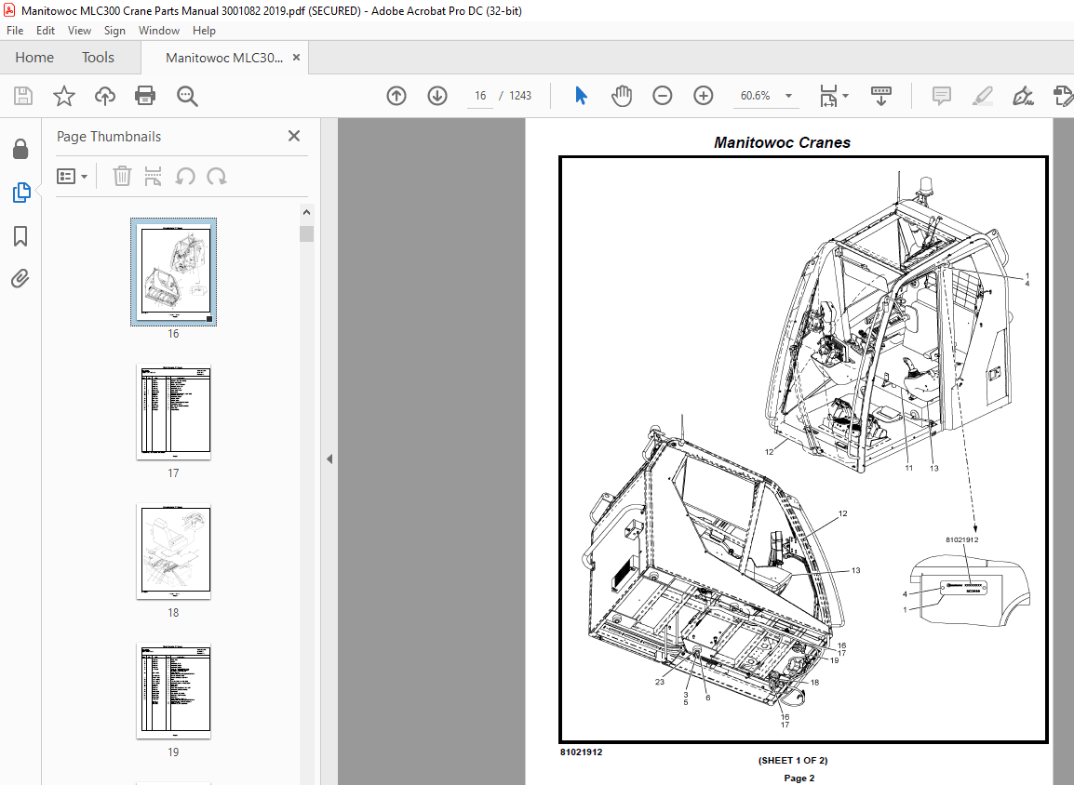This screenshot has width=1074, height=785.
Task: Open the find text magnifier
Action: pyautogui.click(x=187, y=97)
